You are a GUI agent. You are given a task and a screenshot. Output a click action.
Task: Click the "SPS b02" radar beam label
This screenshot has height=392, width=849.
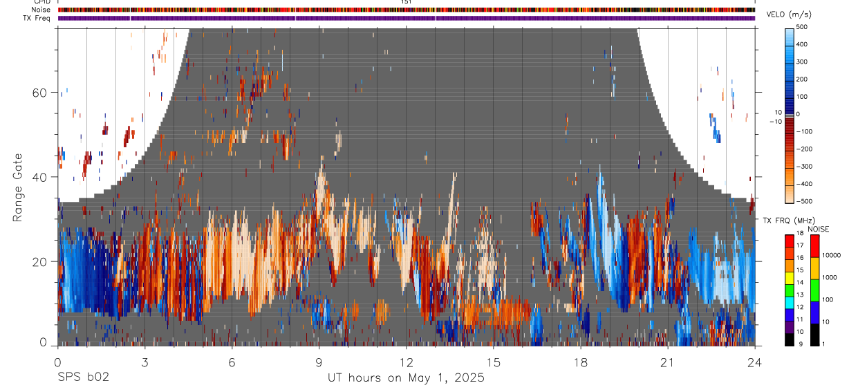tap(83, 378)
